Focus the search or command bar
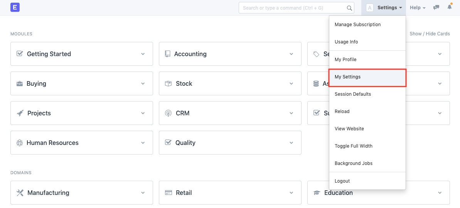This screenshot has height=208, width=460. [293, 8]
